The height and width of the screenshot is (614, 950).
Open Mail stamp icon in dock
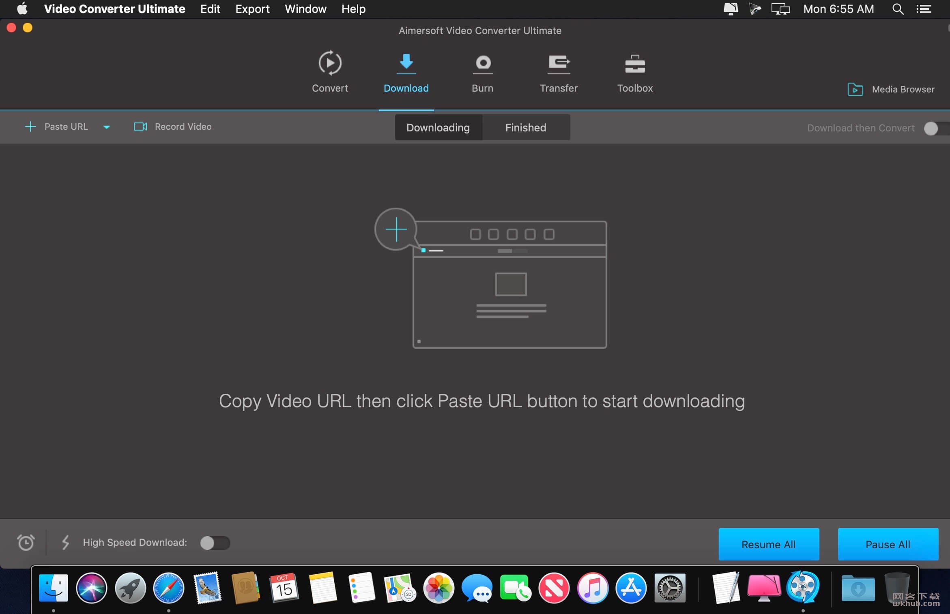pos(208,588)
